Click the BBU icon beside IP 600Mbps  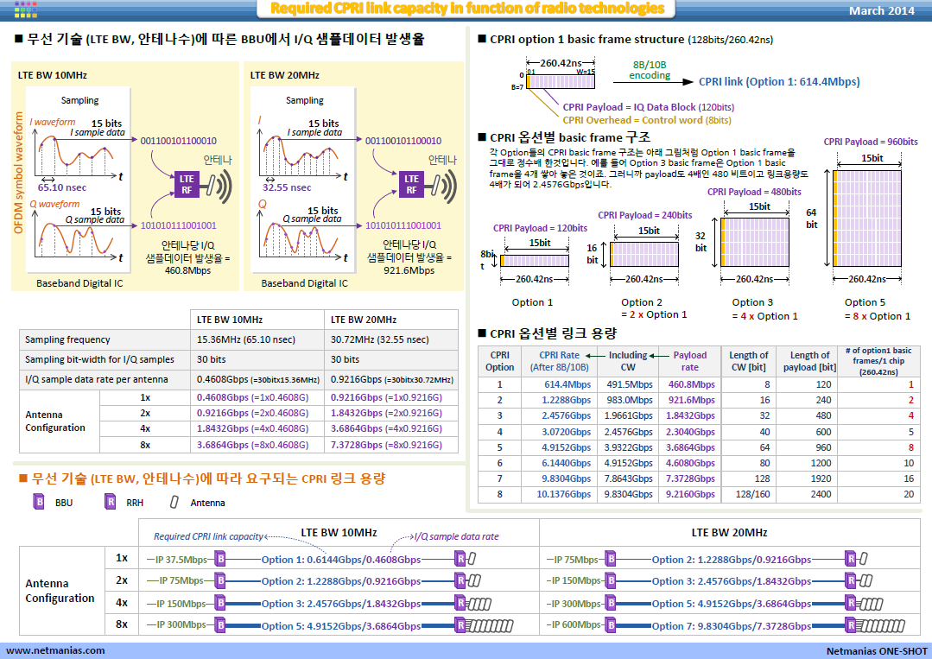pyautogui.click(x=611, y=625)
